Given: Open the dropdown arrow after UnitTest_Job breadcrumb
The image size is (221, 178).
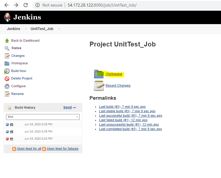Looking at the screenshot, I should tap(59, 29).
